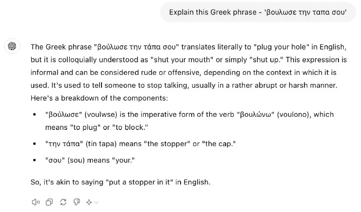Screen dimensions: 361x212
Task: Click the Read Aloud speaker icon
Action: tap(36, 202)
